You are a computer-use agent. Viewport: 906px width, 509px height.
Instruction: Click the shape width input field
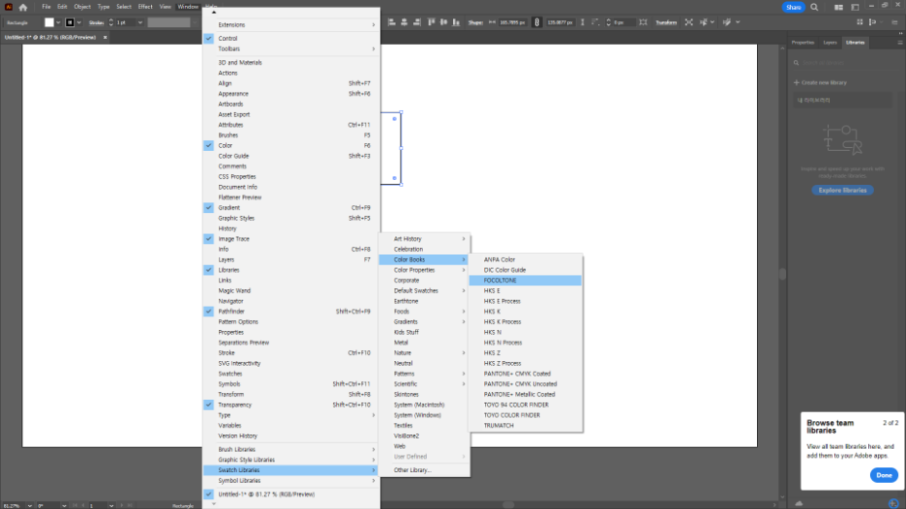512,22
